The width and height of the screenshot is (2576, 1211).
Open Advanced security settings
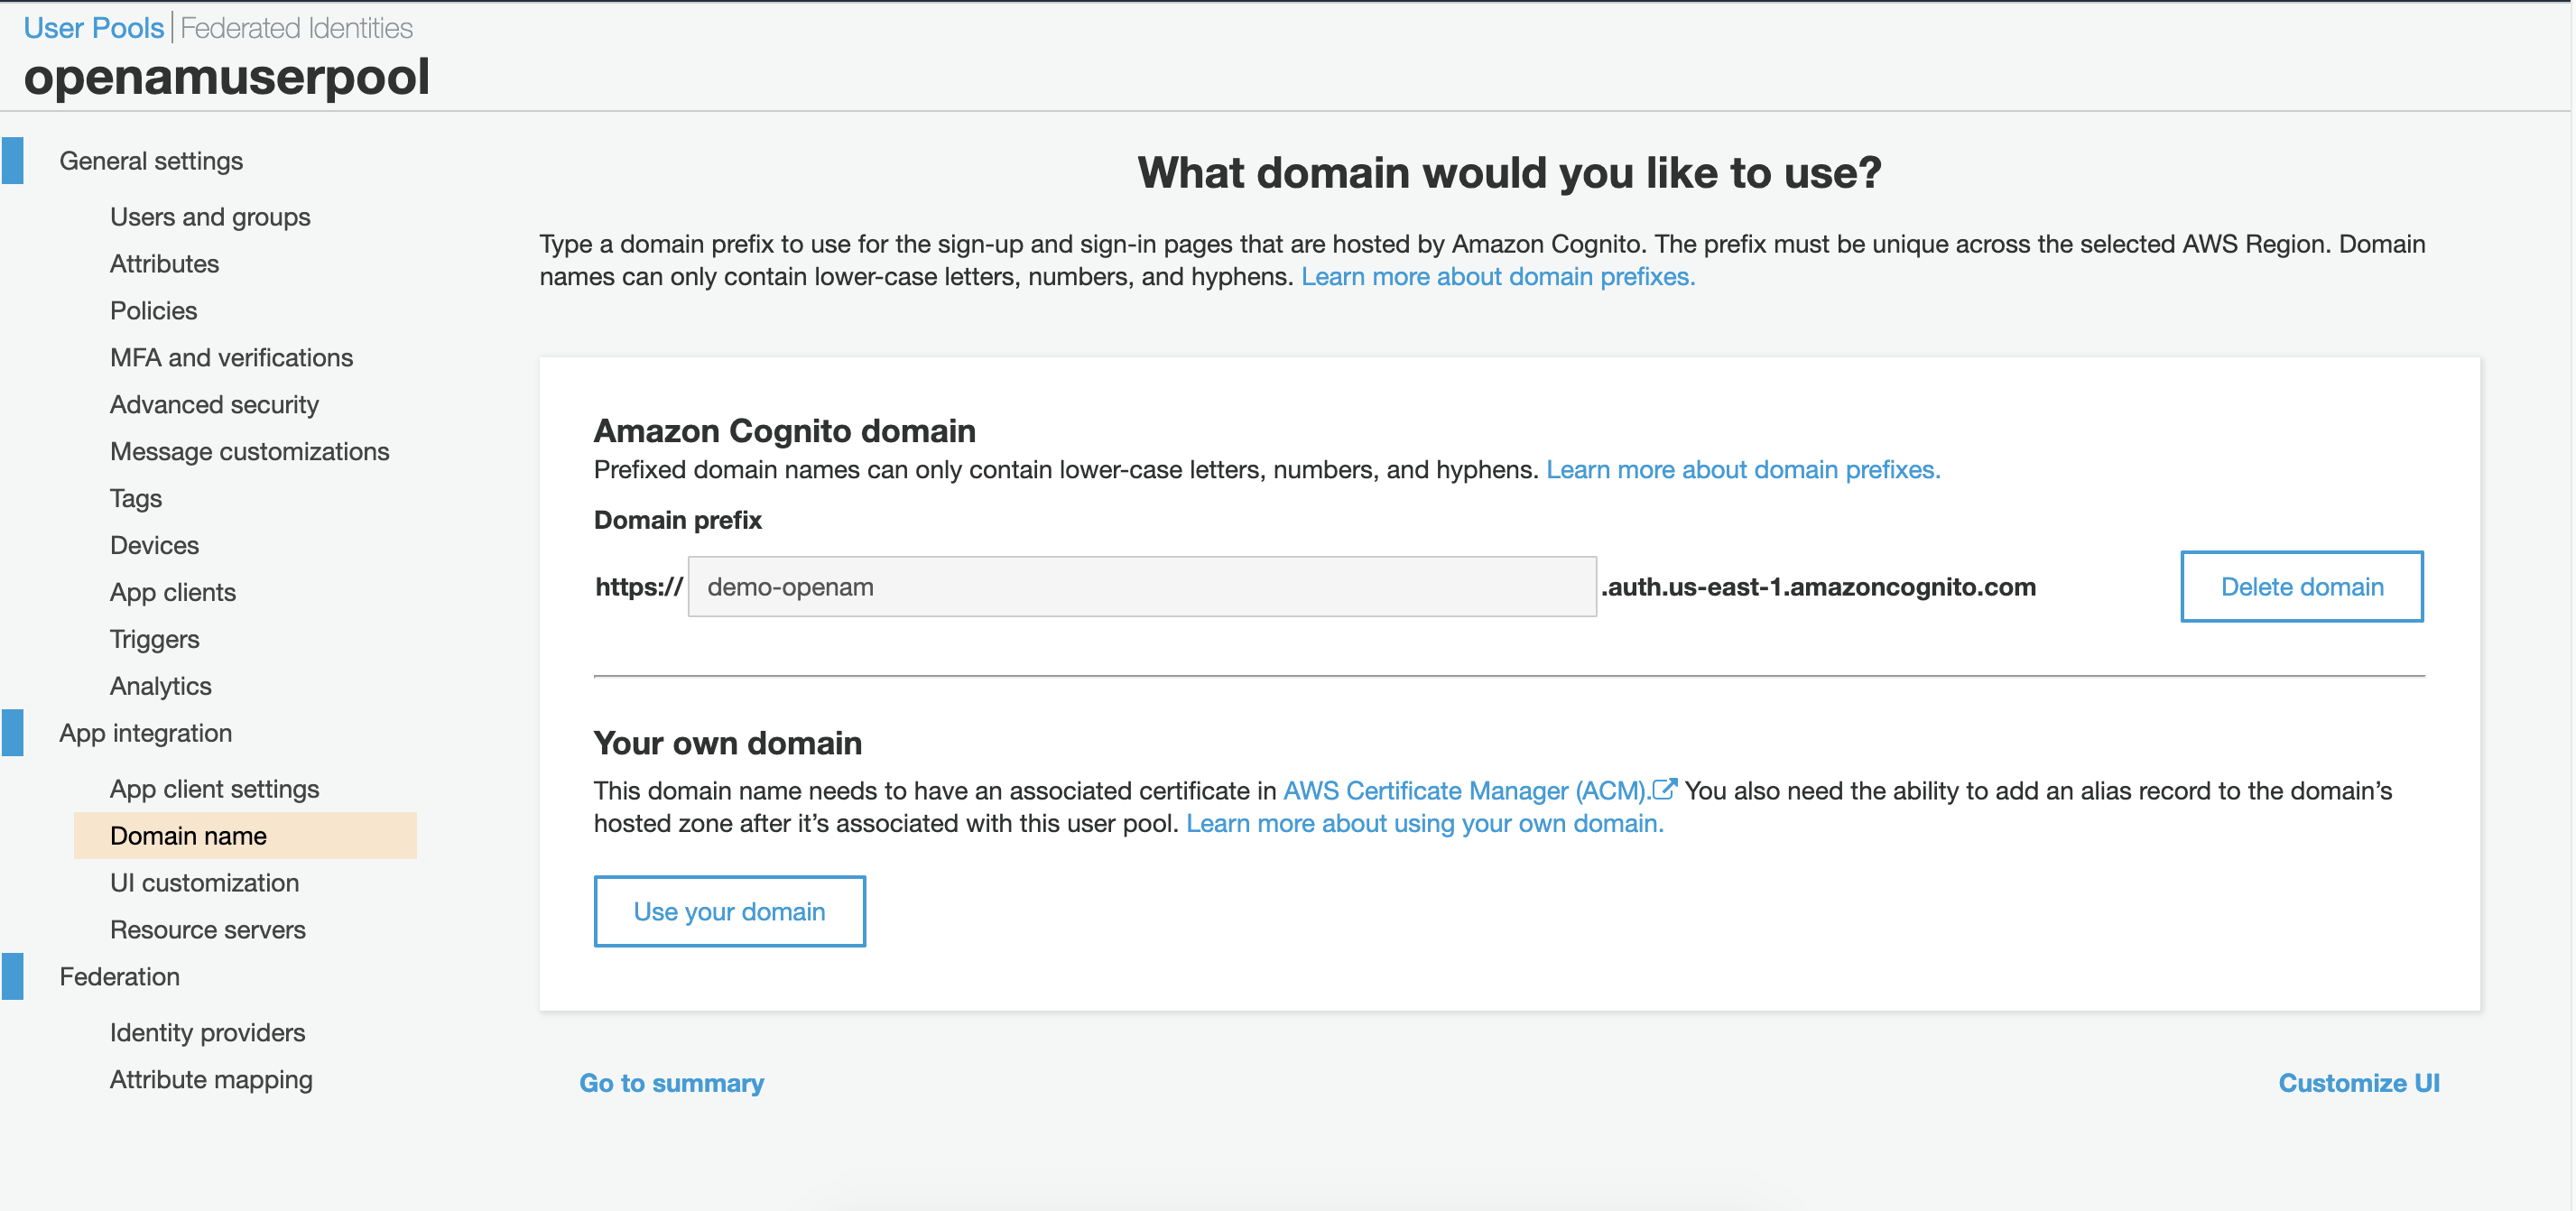coord(215,404)
